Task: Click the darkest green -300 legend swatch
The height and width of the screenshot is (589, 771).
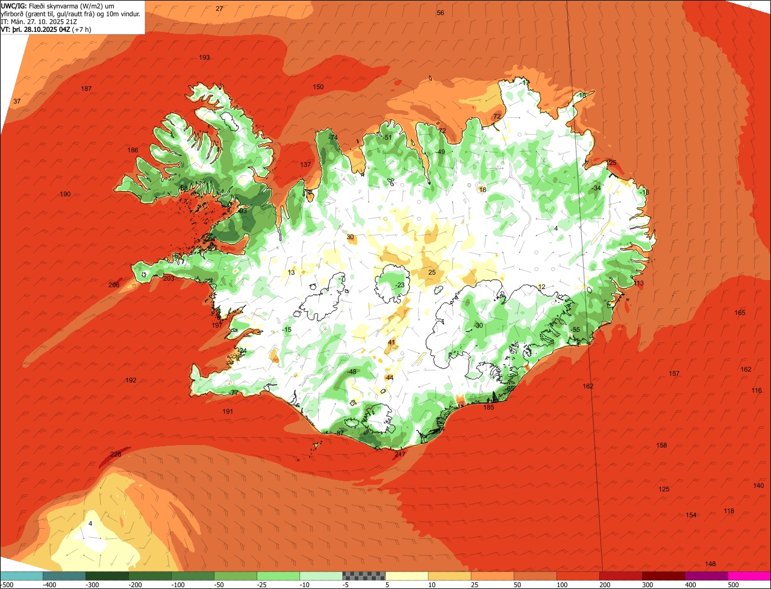Action: click(107, 576)
